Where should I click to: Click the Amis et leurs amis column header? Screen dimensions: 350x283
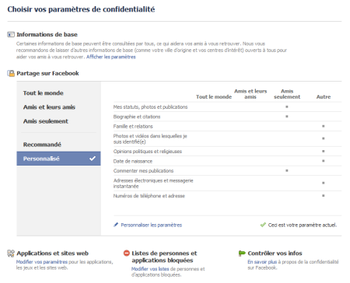pos(250,94)
